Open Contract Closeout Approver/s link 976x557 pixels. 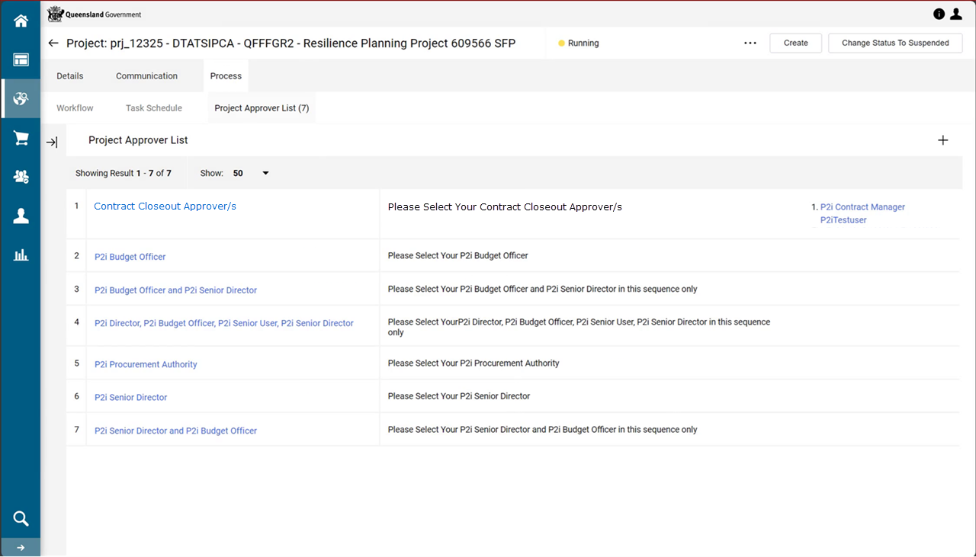(165, 206)
